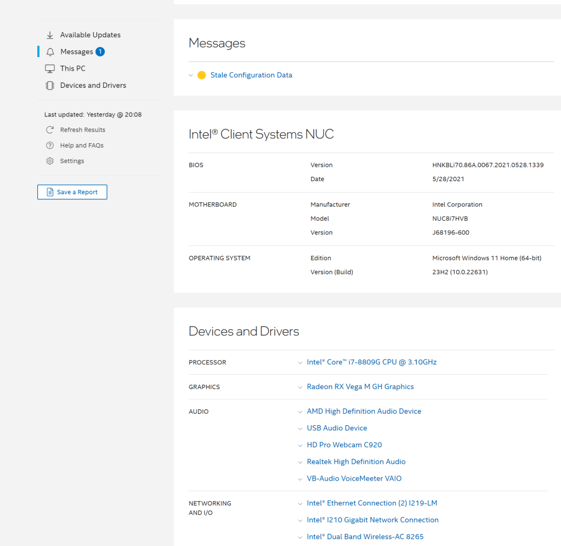Open Realtek High Definition Audio details
This screenshot has width=561, height=546.
(356, 462)
